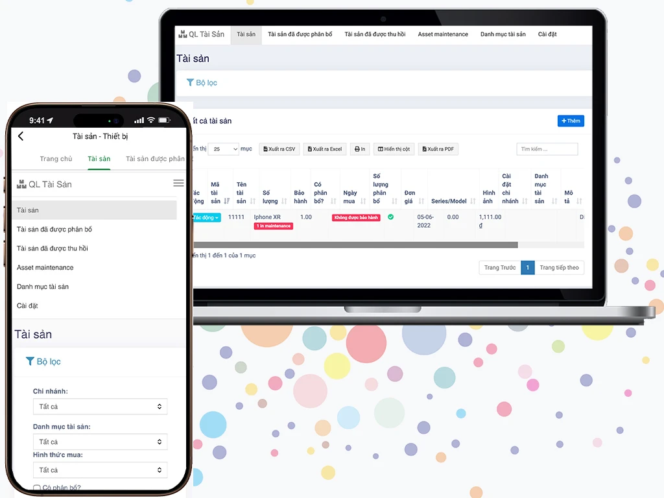Screen dimensions: 664x498
Task: Click the blue Thêm button
Action: [x=571, y=121]
